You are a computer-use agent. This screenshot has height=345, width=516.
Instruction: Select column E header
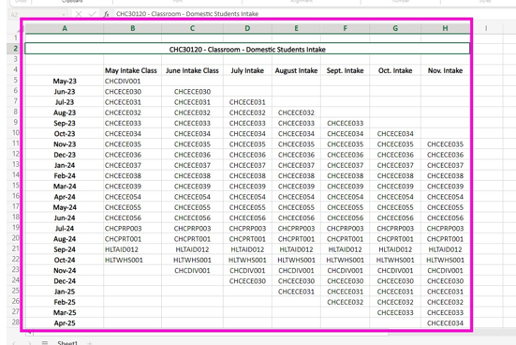(296, 28)
